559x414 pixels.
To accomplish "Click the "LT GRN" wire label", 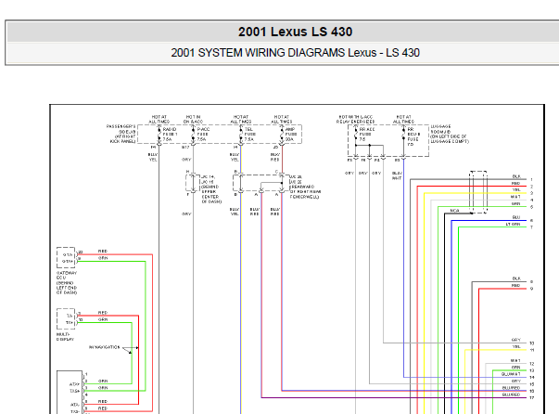I will [514, 224].
